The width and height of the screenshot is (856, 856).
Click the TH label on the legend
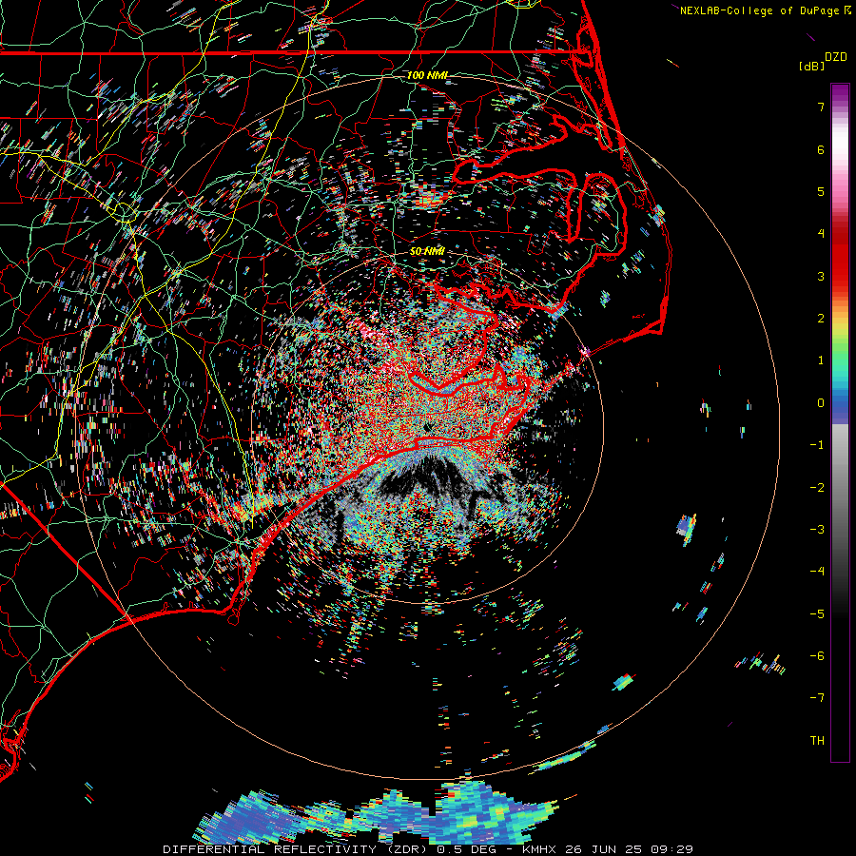click(817, 740)
